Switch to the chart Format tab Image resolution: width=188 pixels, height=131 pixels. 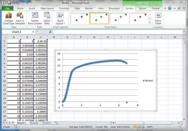[x=156, y=8]
